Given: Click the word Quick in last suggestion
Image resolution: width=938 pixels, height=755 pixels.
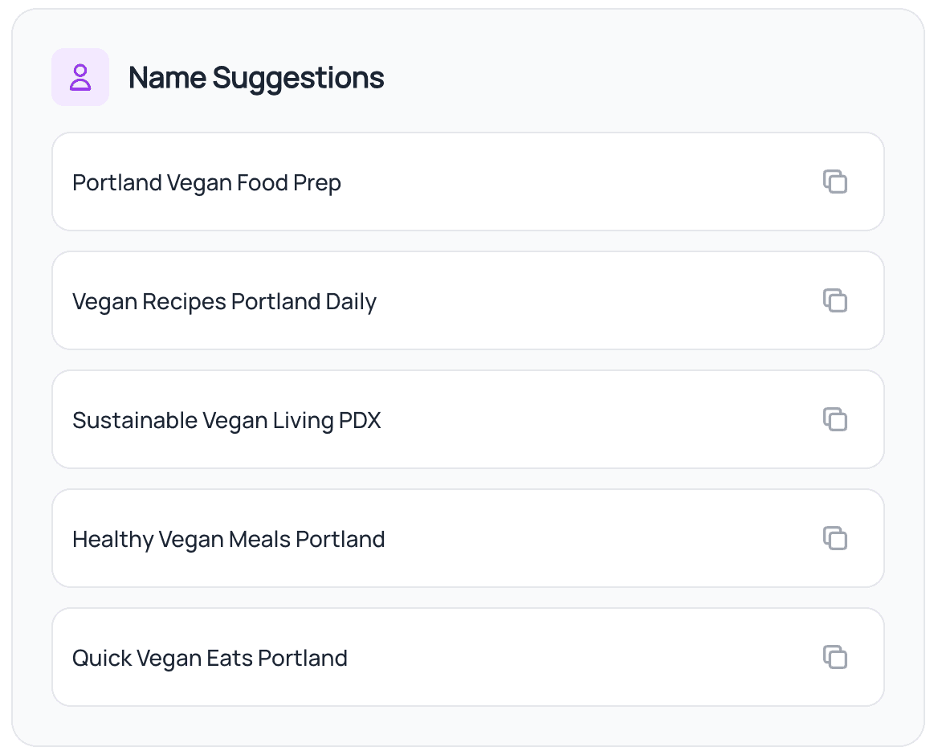Looking at the screenshot, I should (102, 659).
